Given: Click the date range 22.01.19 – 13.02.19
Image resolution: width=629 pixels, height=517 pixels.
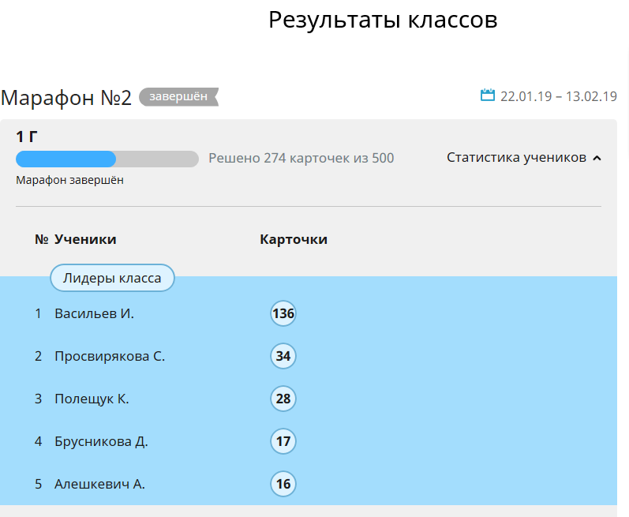Looking at the screenshot, I should pyautogui.click(x=559, y=96).
